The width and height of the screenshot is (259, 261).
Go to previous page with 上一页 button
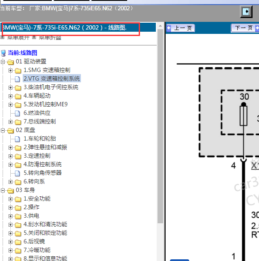click(x=181, y=28)
